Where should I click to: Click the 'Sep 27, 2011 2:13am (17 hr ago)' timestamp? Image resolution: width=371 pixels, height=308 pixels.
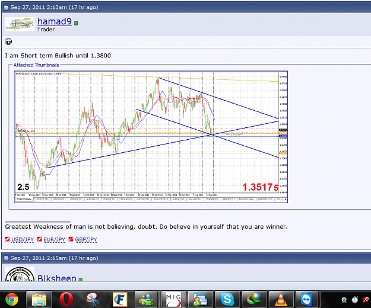[54, 7]
